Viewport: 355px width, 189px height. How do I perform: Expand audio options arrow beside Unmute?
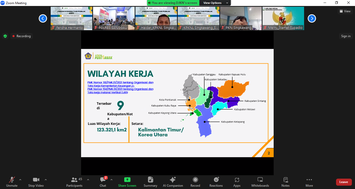pos(20,180)
